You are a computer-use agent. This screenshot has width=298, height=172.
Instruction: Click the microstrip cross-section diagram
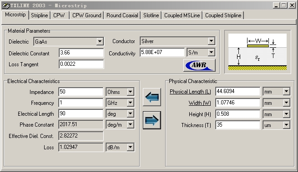258,52
